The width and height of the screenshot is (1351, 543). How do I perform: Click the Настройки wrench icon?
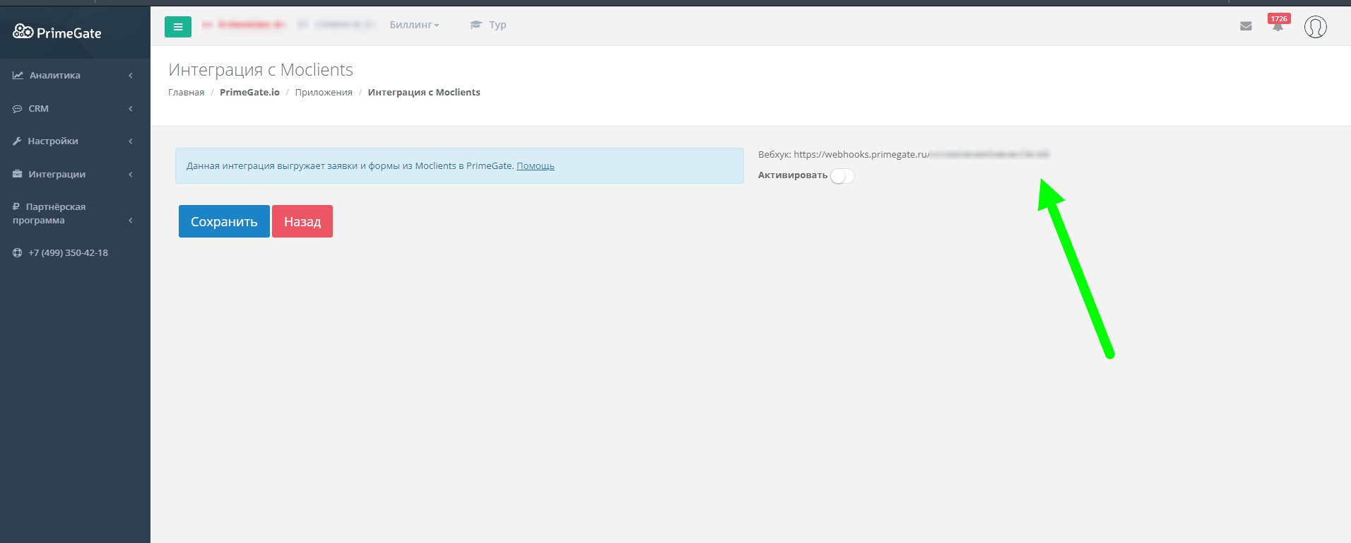click(x=17, y=141)
